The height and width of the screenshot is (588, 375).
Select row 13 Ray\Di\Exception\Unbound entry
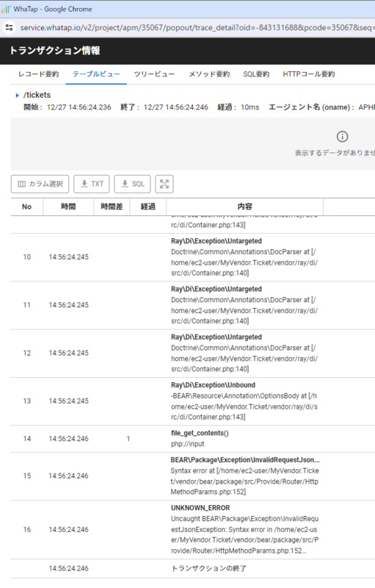pyautogui.click(x=193, y=401)
